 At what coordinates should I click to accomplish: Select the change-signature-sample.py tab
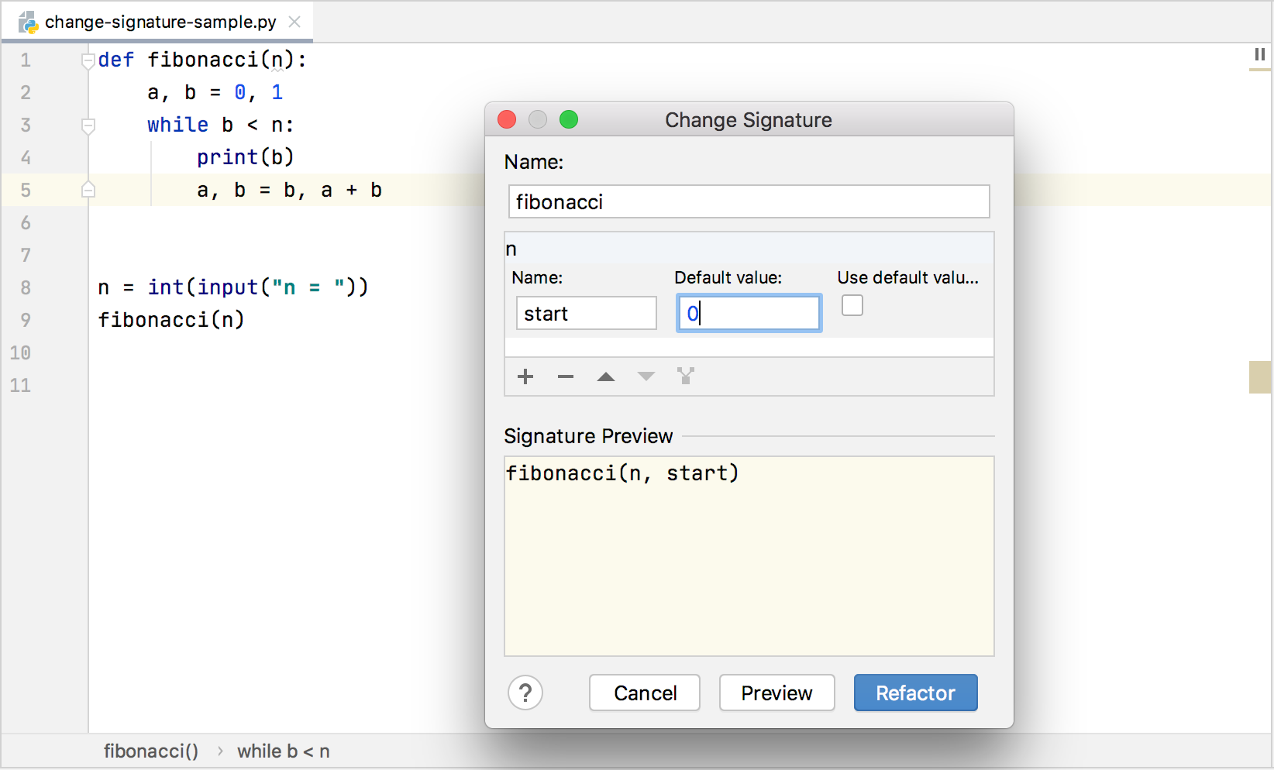click(x=160, y=22)
